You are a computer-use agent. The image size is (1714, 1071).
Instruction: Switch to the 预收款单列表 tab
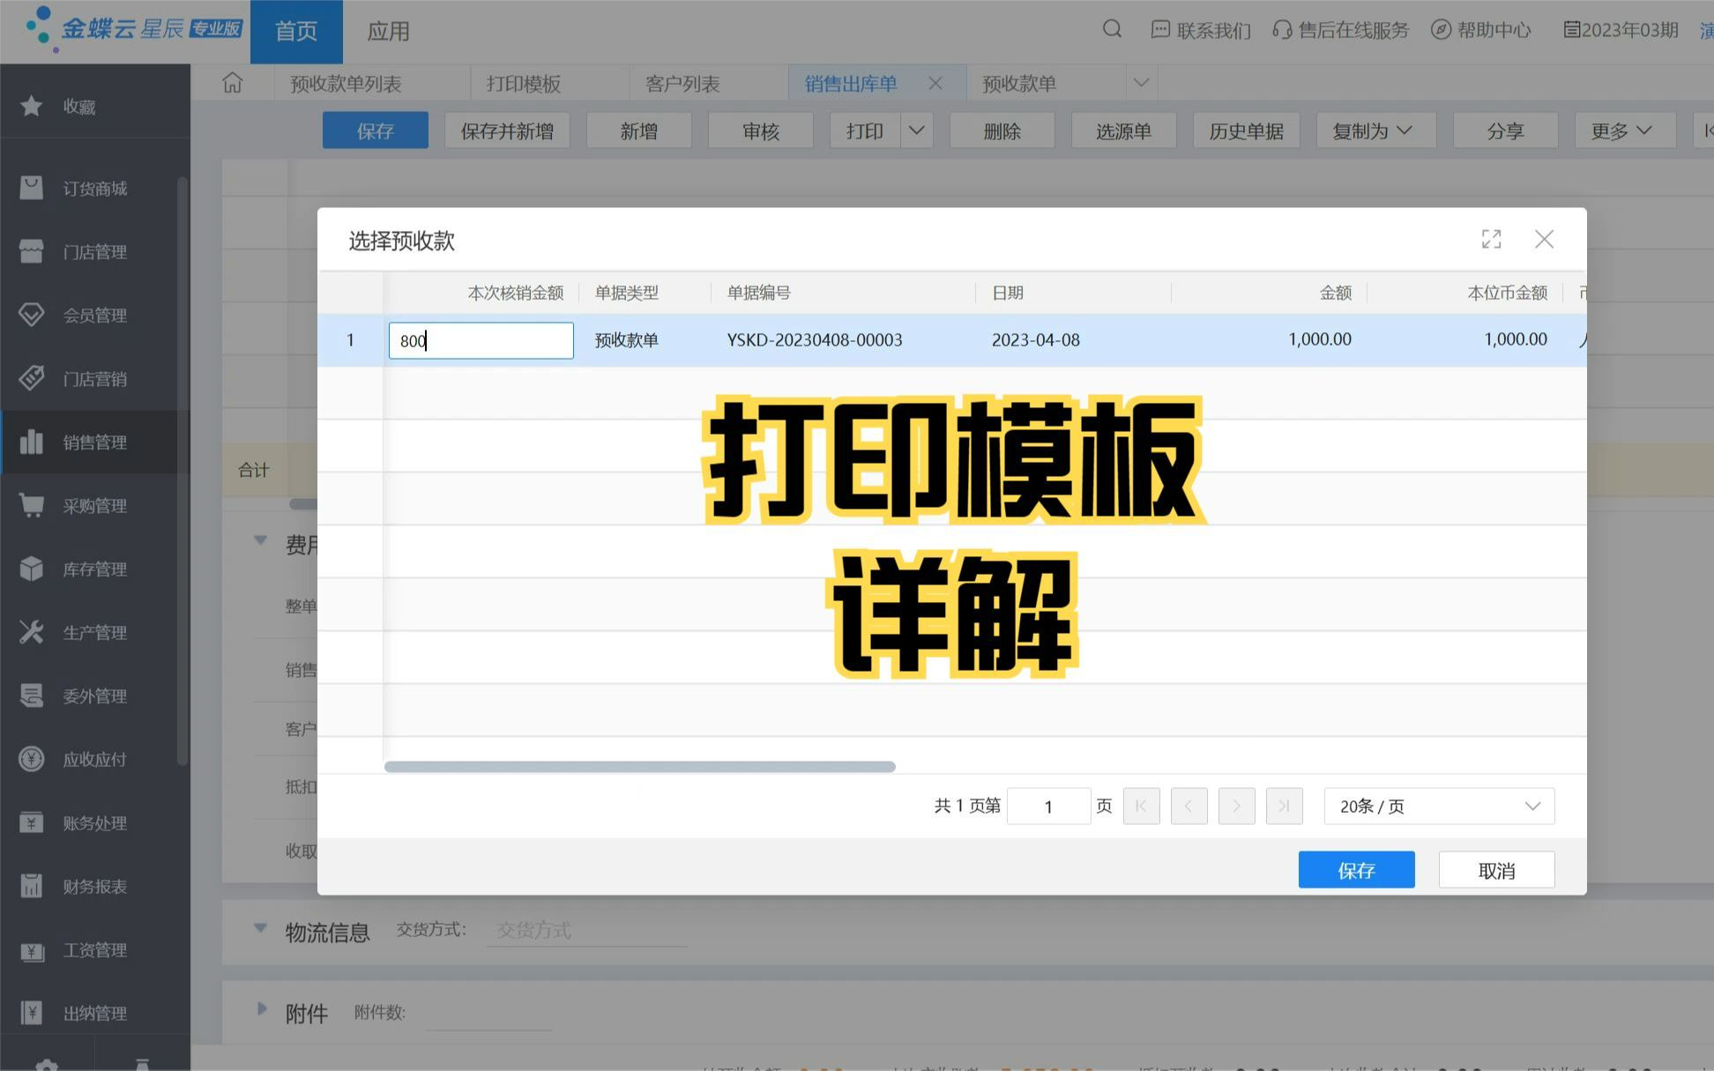click(347, 84)
